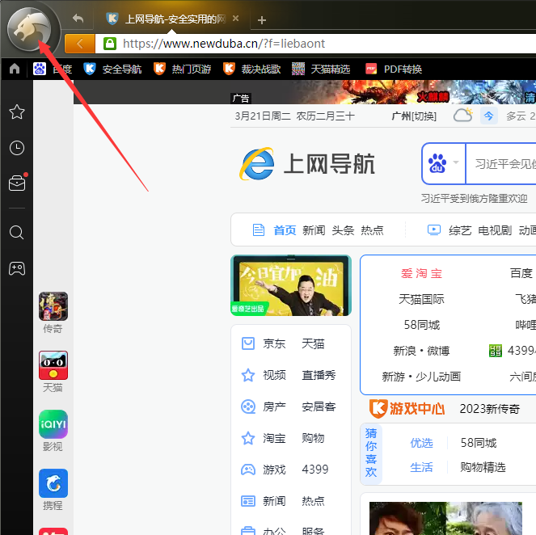Open 京东 category link
The width and height of the screenshot is (536, 535).
[274, 343]
